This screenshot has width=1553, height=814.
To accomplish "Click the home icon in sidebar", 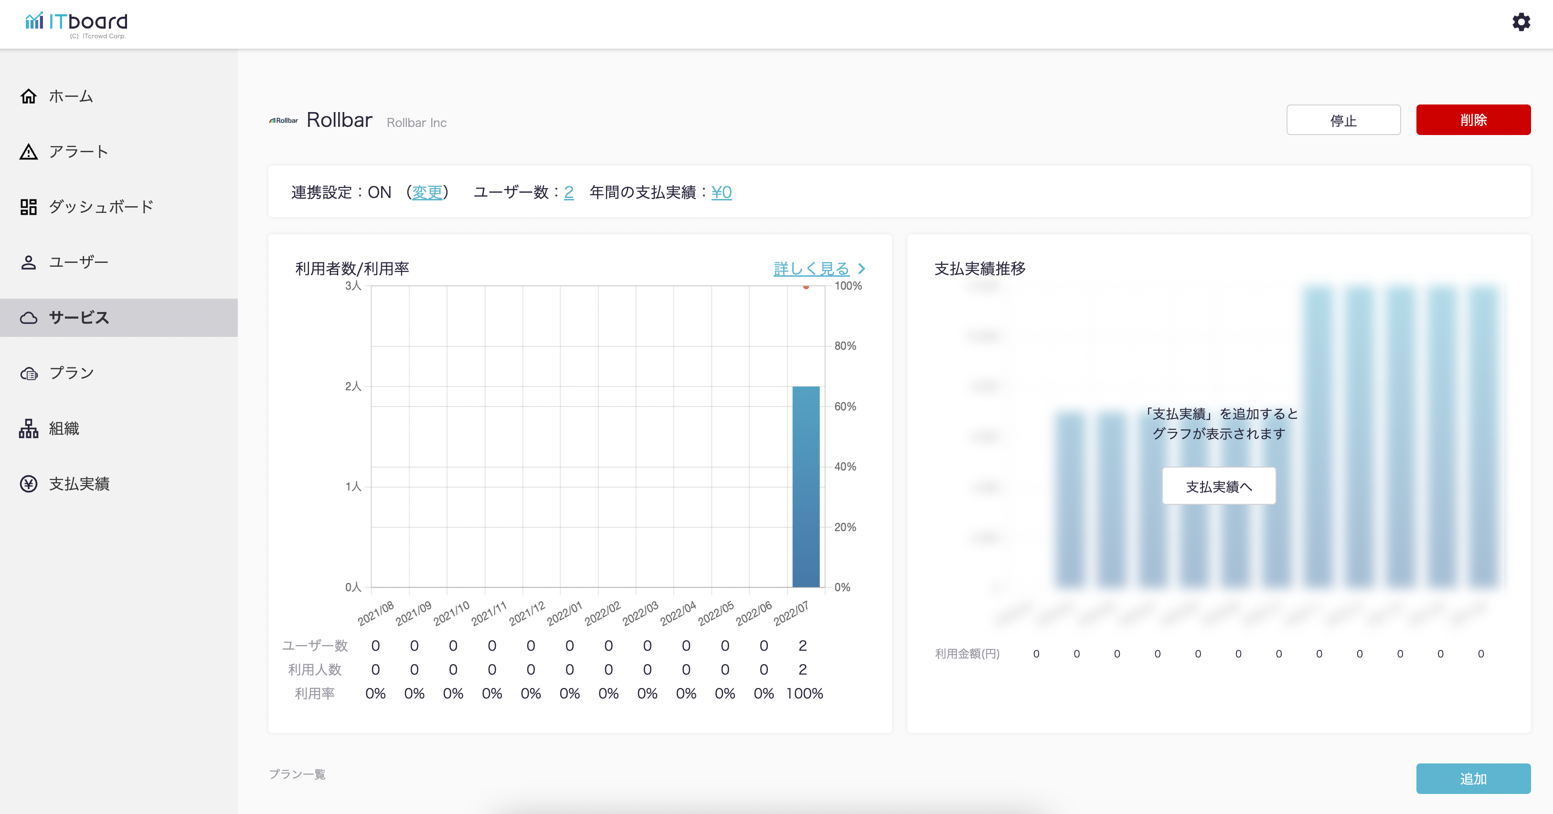I will coord(28,96).
